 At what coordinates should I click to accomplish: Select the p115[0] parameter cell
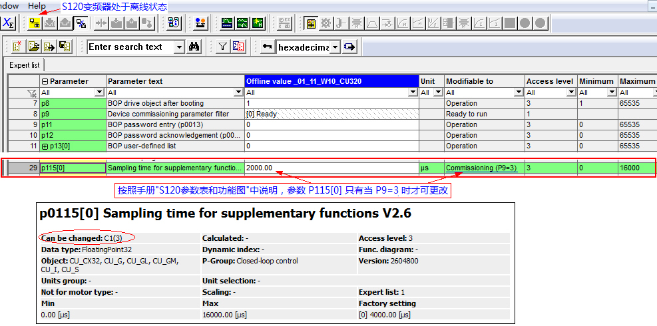(73, 168)
